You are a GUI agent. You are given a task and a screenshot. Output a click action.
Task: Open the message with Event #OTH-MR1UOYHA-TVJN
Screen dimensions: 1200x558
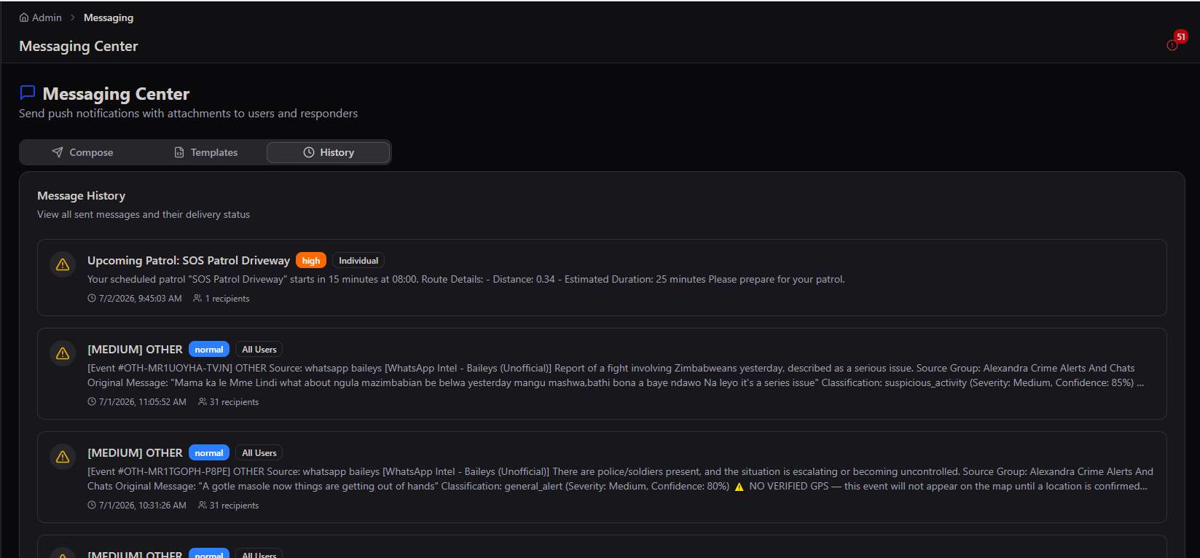point(602,374)
